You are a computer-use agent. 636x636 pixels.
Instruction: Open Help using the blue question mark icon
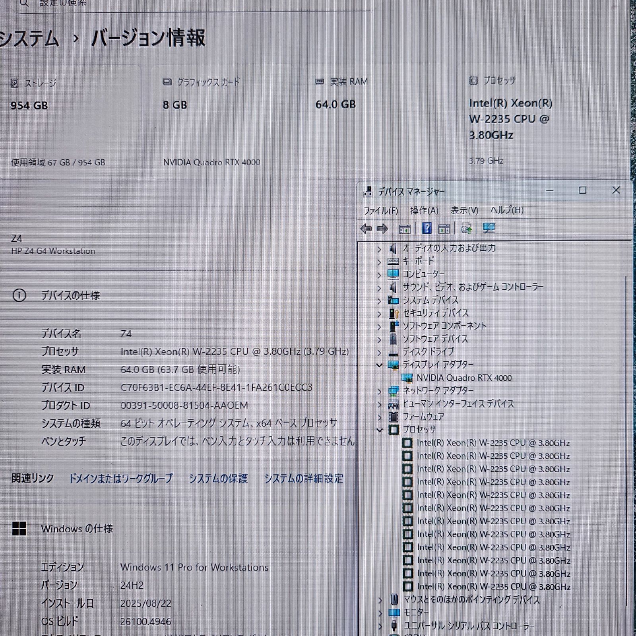427,229
